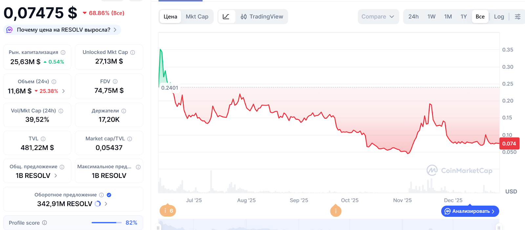Click info icon beside Profile score

45,223
